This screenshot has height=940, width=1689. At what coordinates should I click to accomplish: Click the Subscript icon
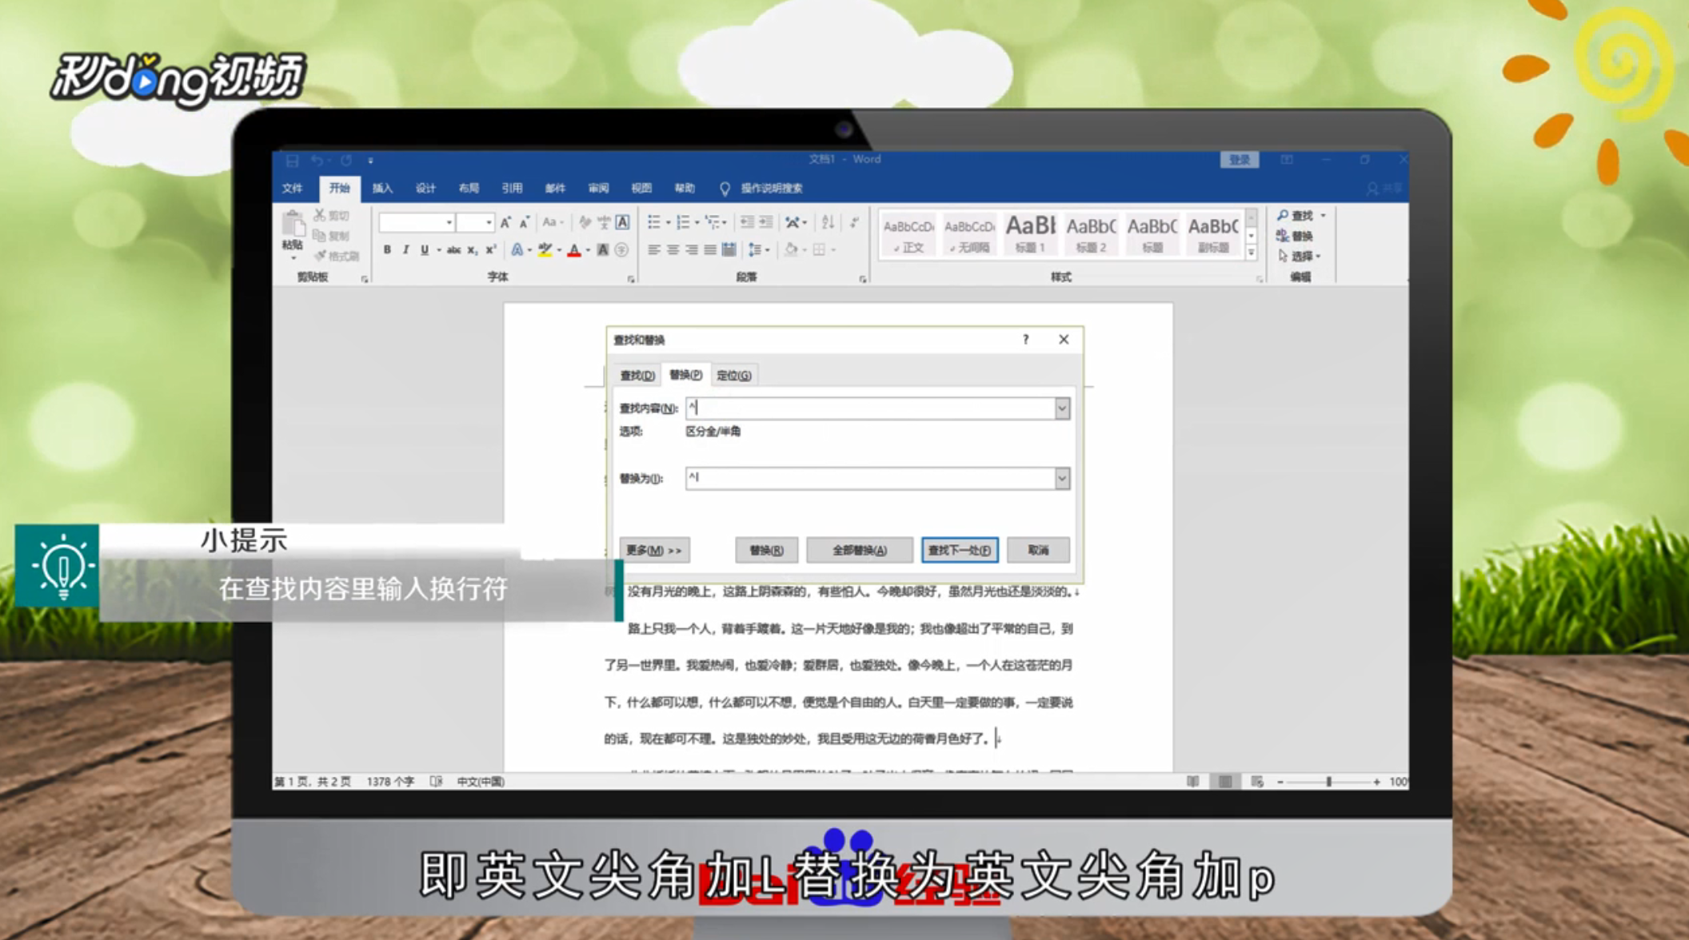pyautogui.click(x=473, y=250)
